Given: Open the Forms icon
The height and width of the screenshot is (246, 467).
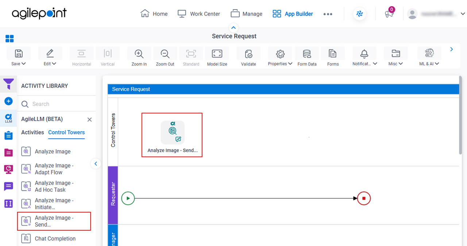Looking at the screenshot, I should [333, 54].
